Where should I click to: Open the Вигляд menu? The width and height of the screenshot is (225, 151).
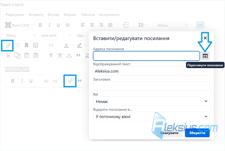pos(54,15)
